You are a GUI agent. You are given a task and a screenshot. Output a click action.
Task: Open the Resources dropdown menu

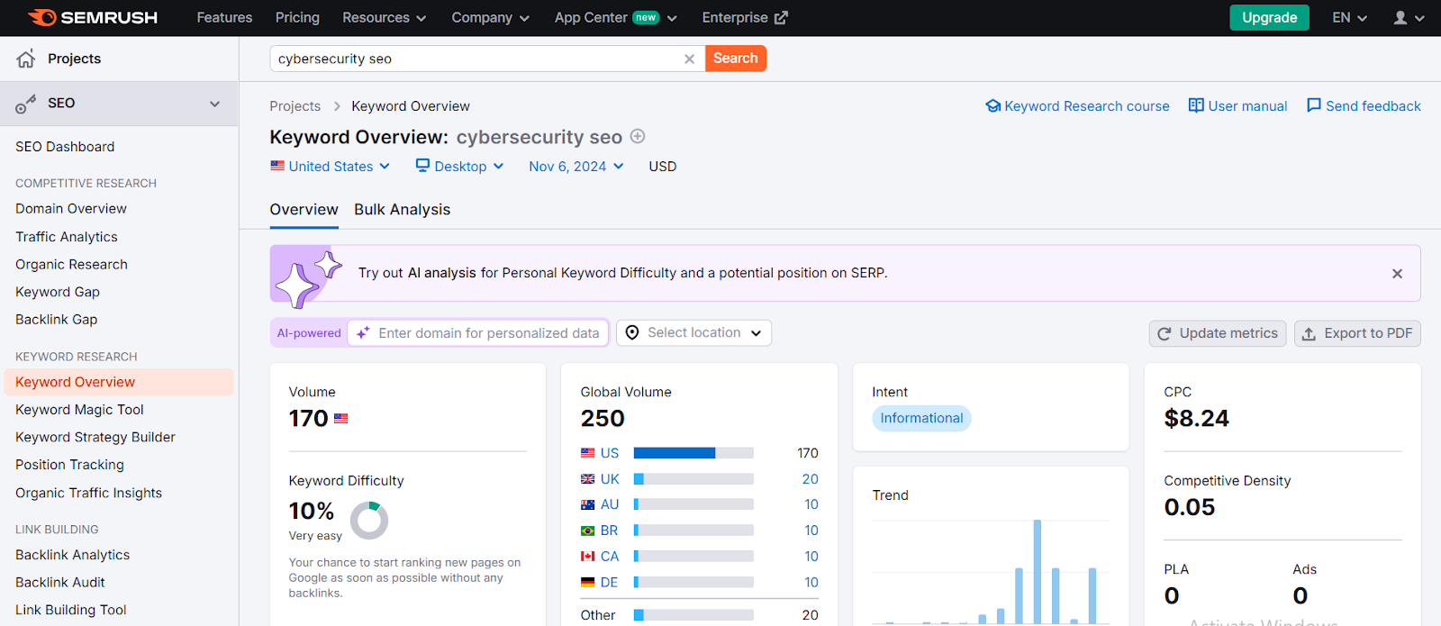(384, 17)
